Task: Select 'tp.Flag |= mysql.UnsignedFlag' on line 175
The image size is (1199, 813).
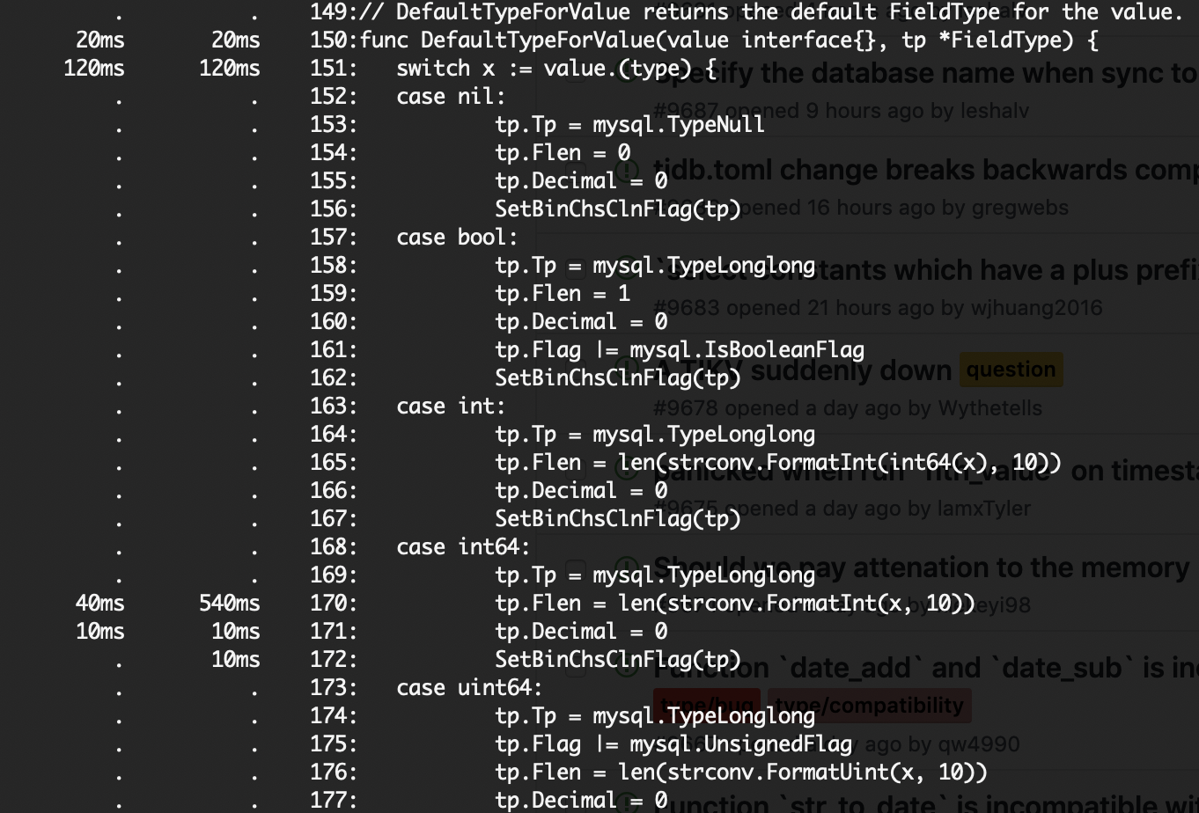Action: tap(673, 744)
